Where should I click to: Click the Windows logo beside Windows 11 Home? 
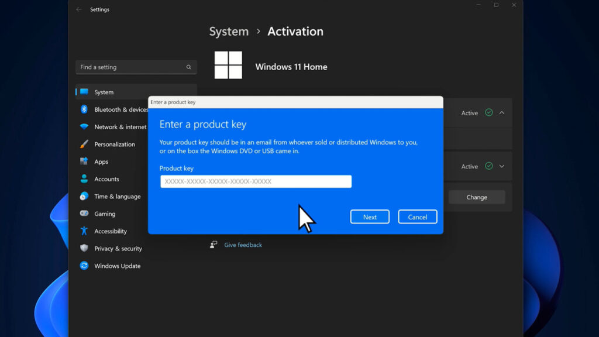tap(228, 65)
